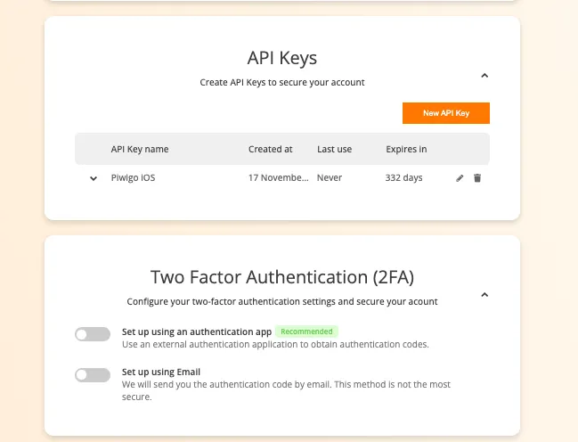Expand the Piwigo iOS key details

(93, 178)
